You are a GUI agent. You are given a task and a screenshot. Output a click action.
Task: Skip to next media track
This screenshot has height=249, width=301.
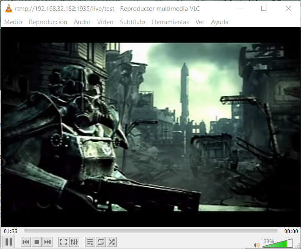pos(48,242)
